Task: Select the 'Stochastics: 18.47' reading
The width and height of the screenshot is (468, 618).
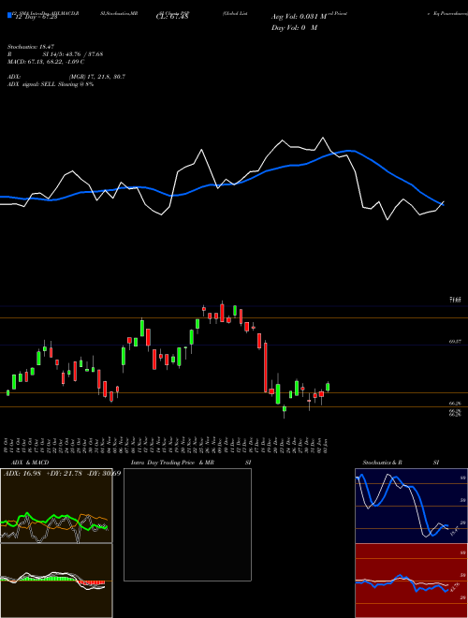Action: (x=30, y=47)
